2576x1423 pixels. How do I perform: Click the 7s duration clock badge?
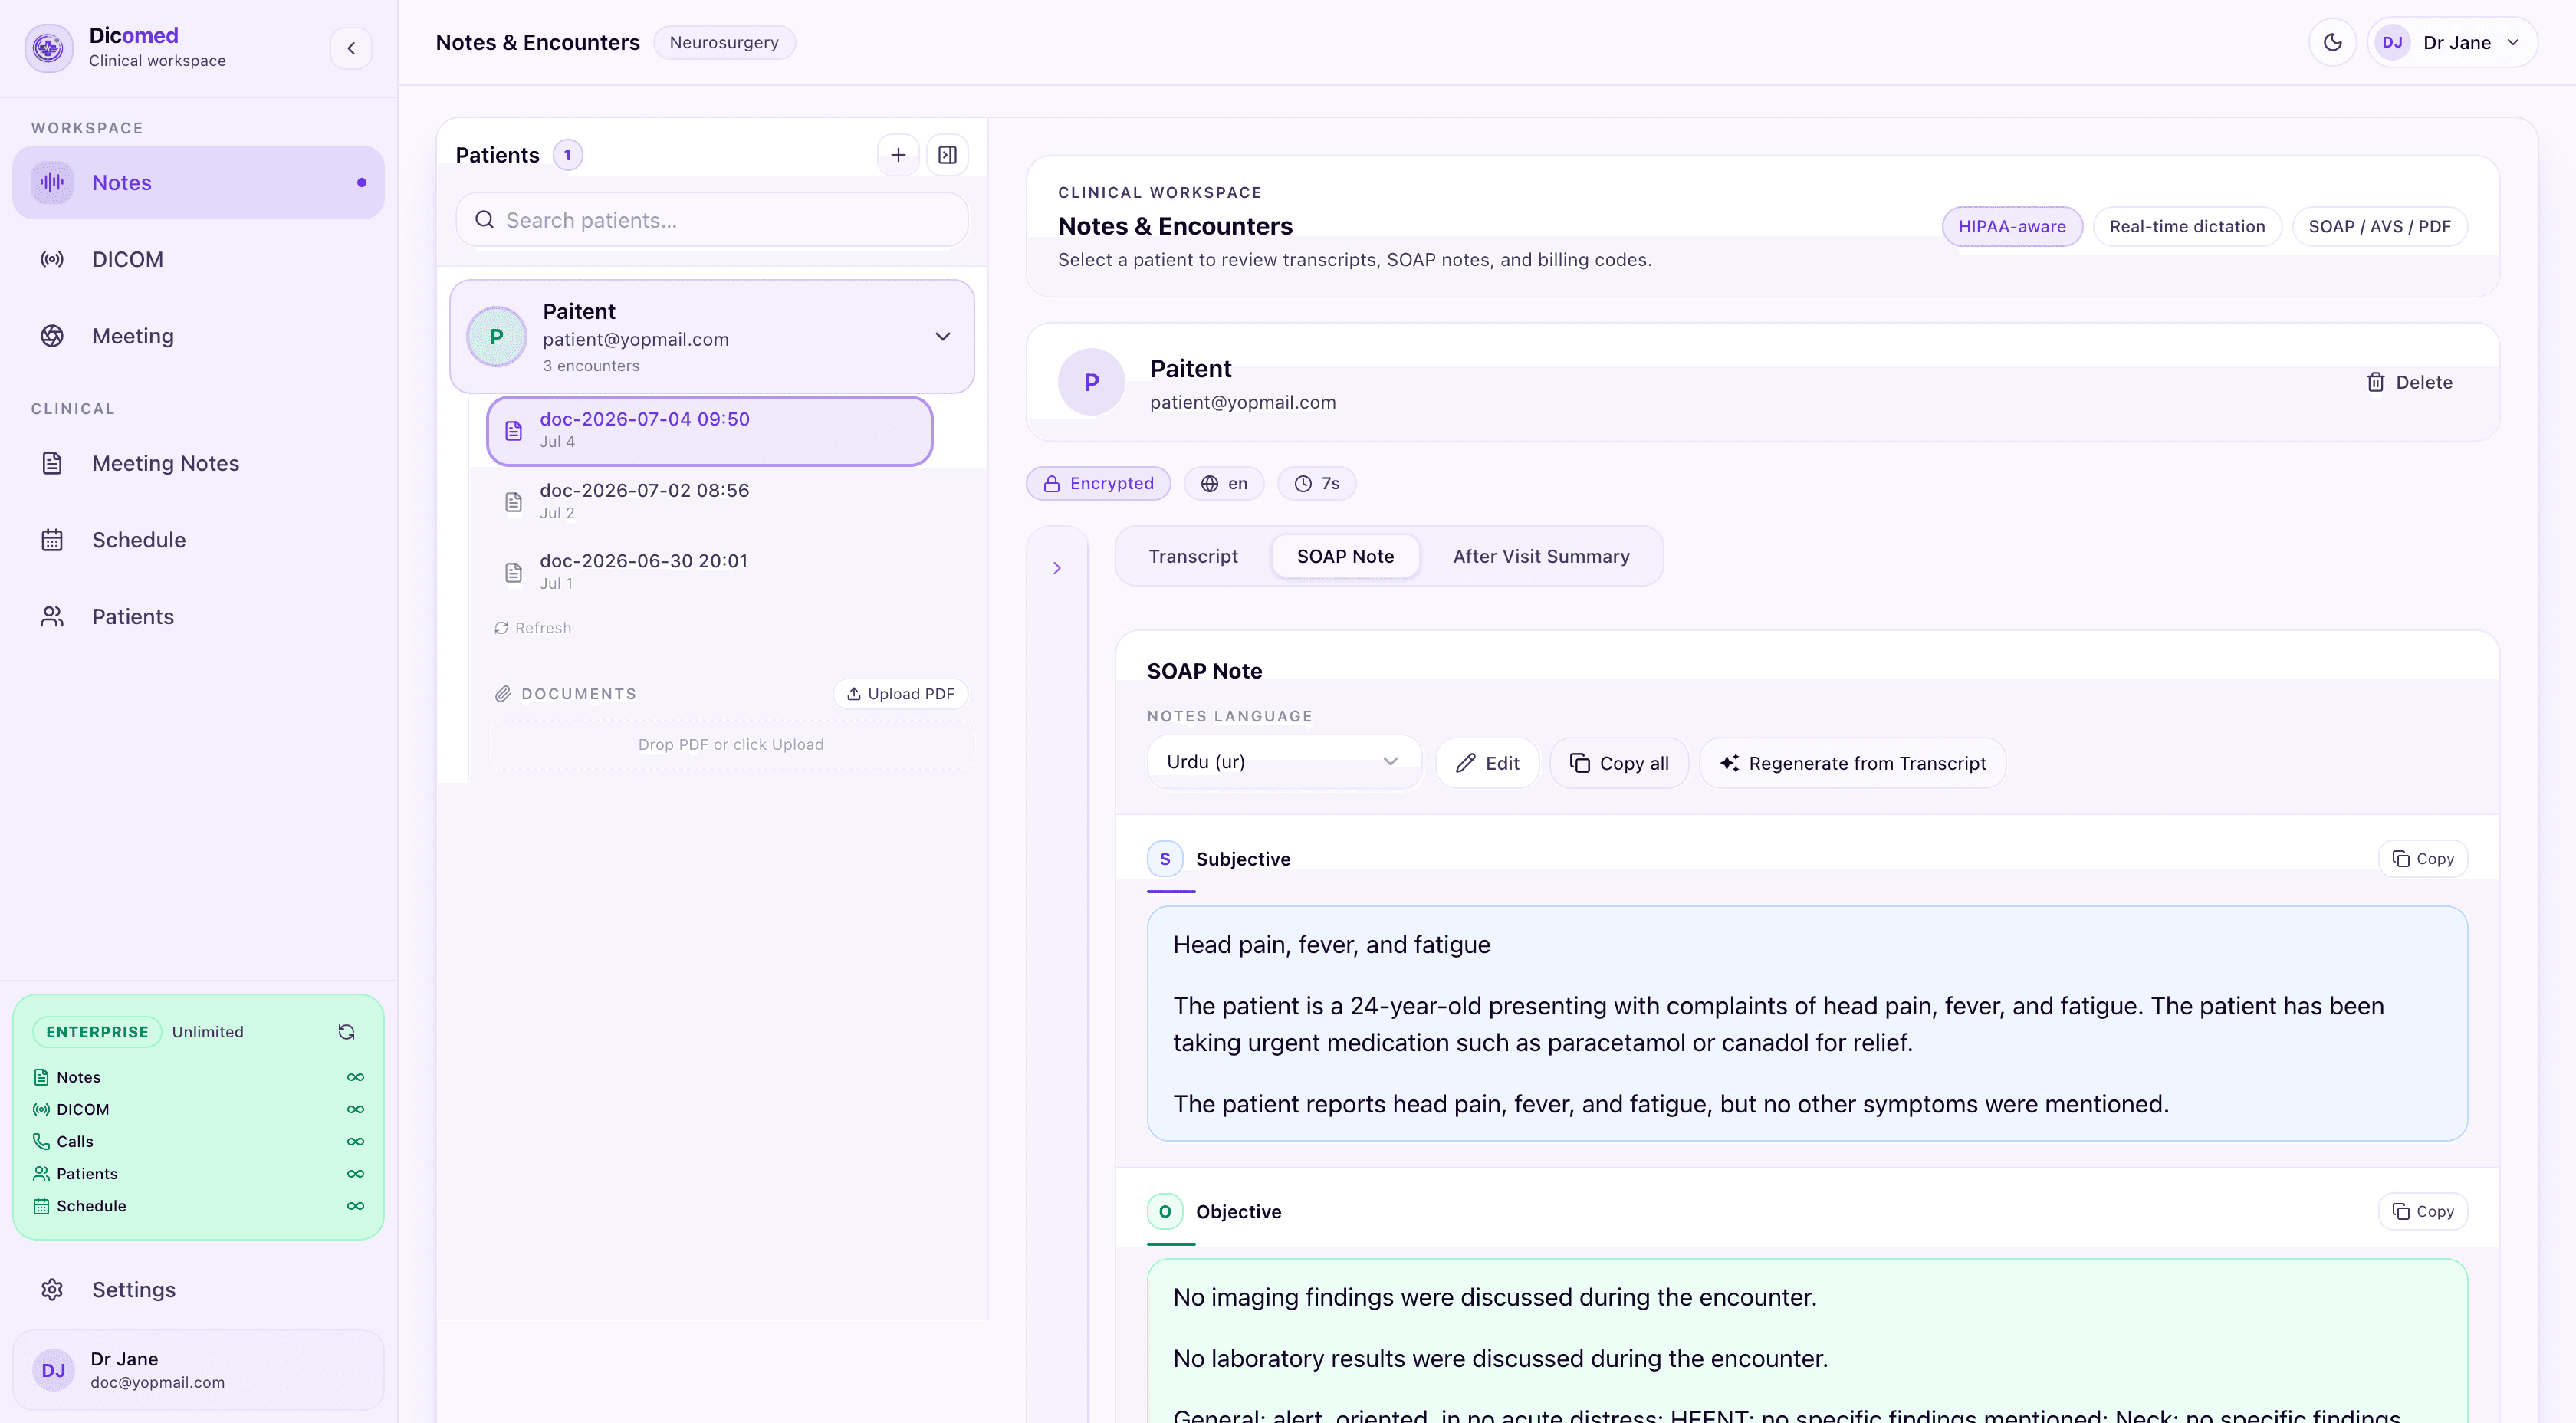point(1317,484)
